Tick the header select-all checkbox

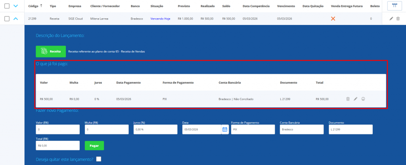pyautogui.click(x=7, y=6)
